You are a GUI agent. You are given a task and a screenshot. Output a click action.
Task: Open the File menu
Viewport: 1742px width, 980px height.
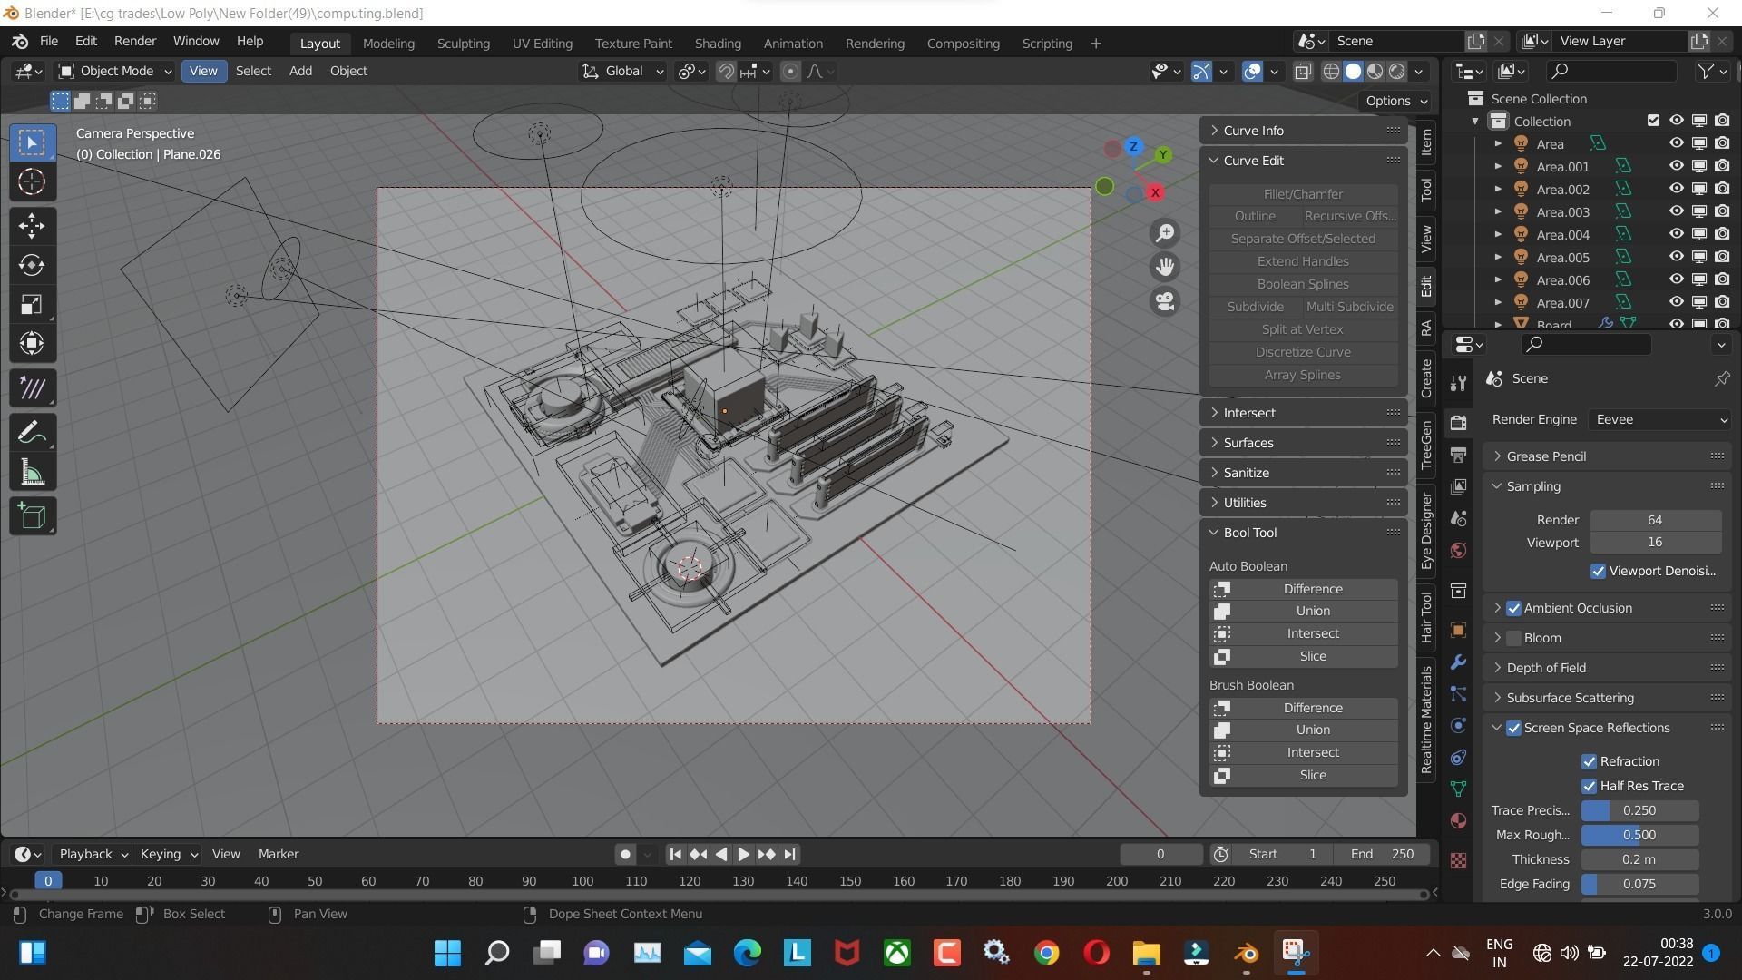pyautogui.click(x=49, y=42)
